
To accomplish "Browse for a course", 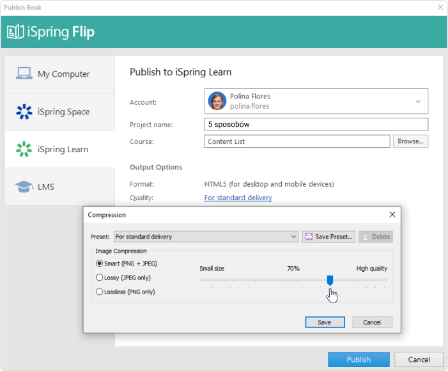I will [x=410, y=141].
